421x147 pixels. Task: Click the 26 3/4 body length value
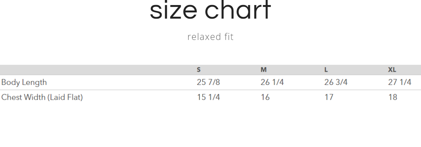(x=336, y=82)
